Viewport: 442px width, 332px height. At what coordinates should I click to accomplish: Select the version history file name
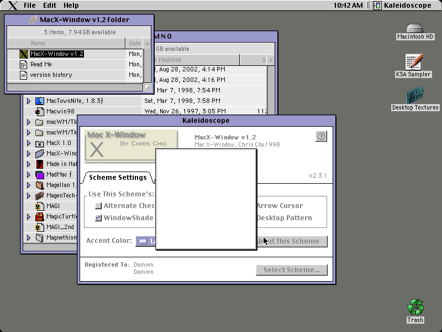(x=51, y=75)
